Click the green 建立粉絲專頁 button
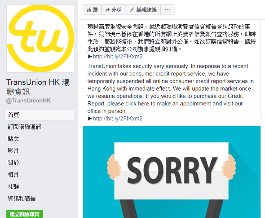 point(24,214)
